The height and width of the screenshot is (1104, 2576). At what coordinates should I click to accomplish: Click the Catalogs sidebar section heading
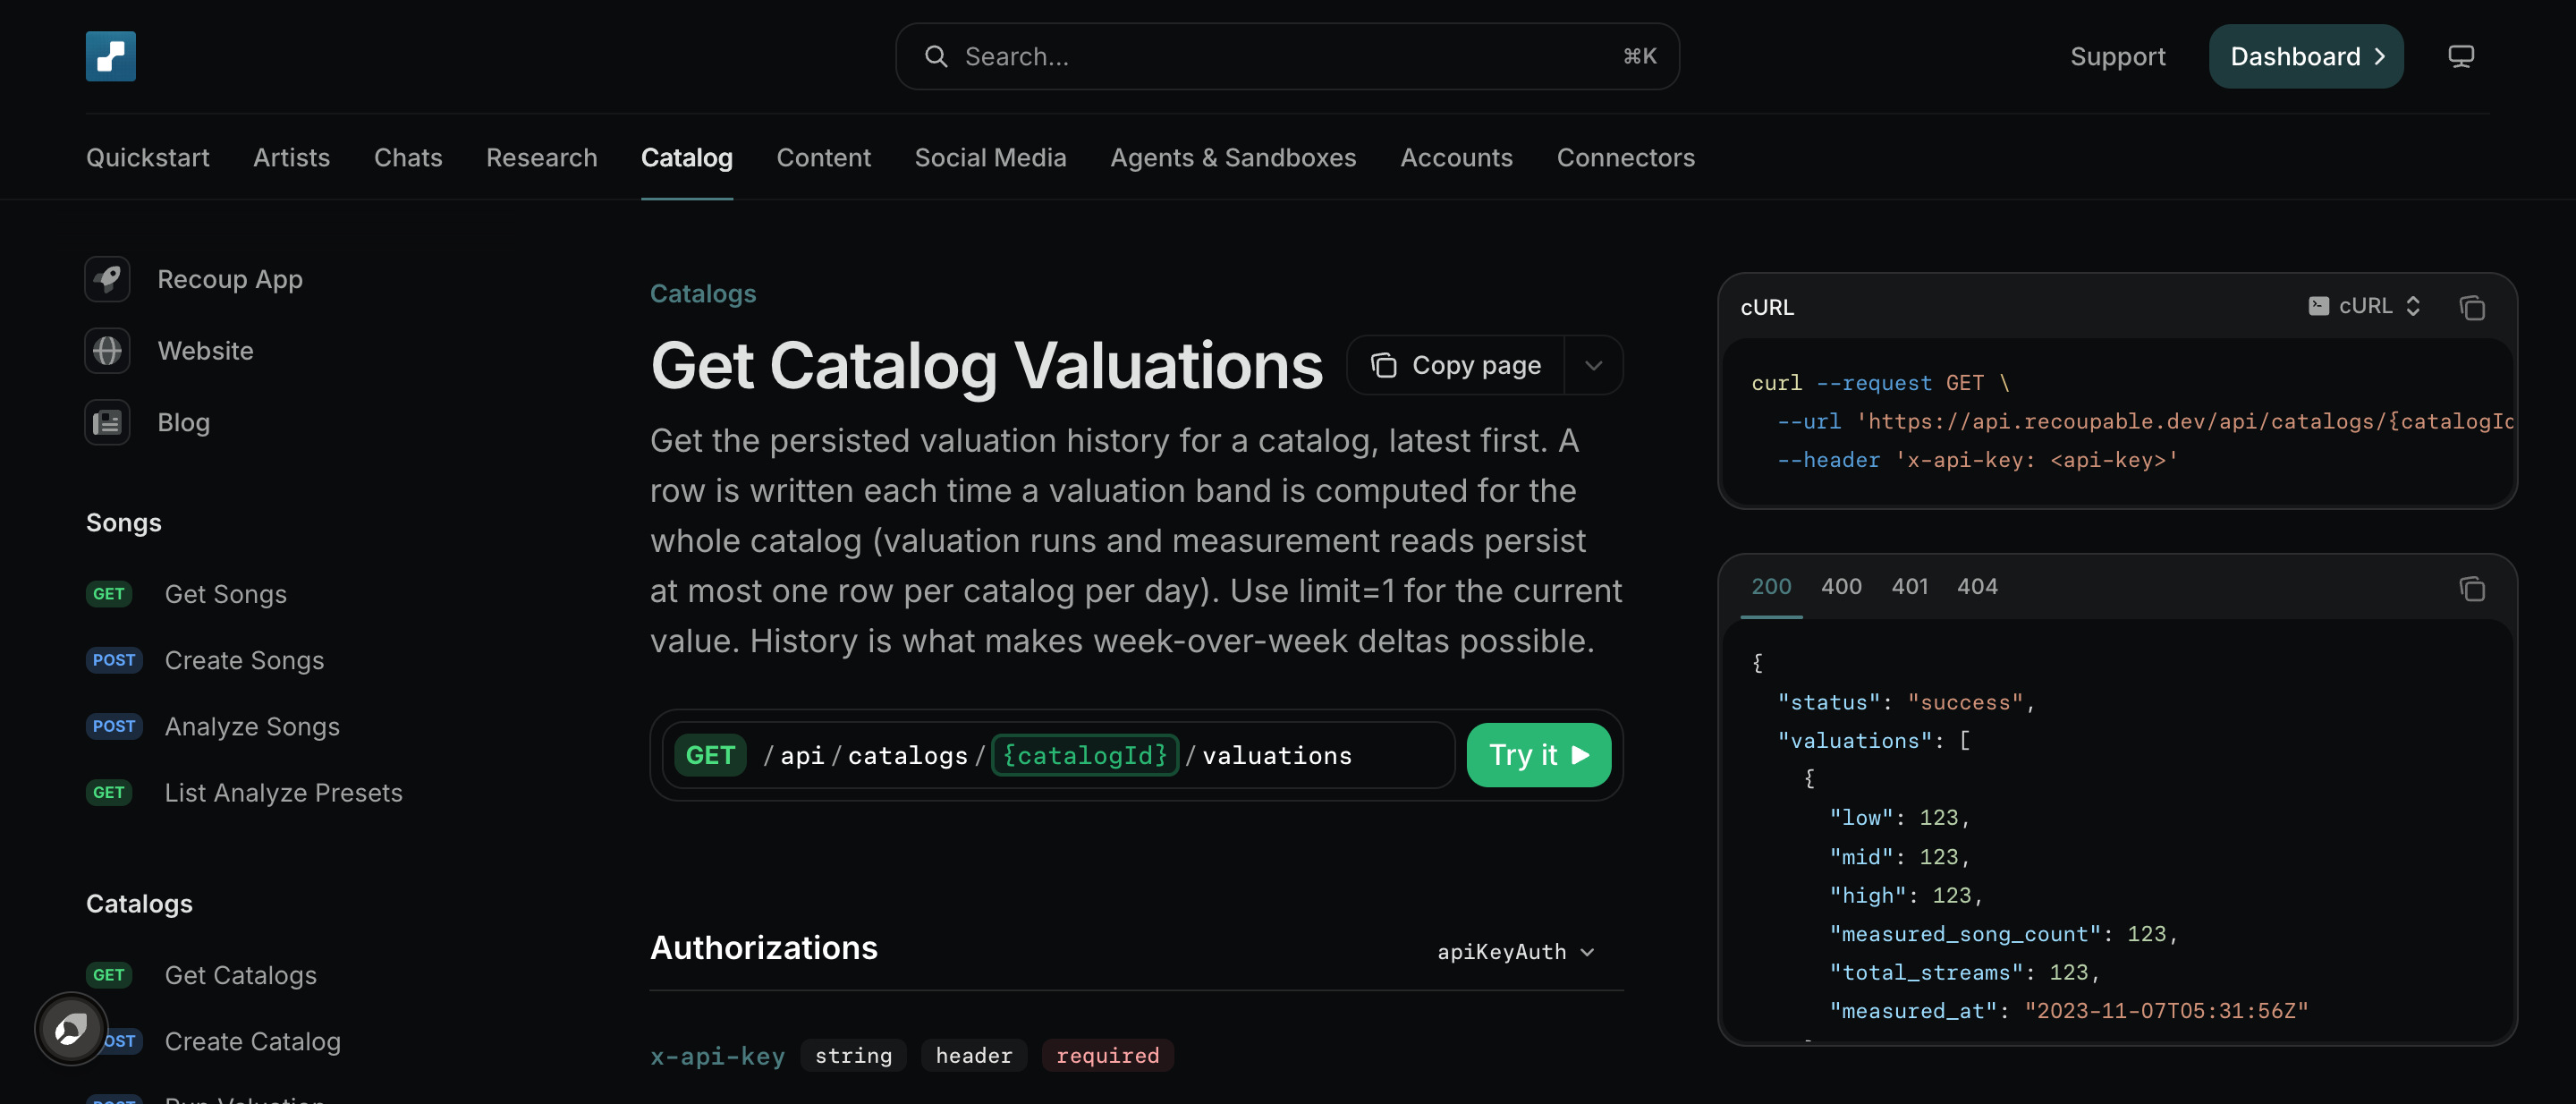(x=139, y=903)
